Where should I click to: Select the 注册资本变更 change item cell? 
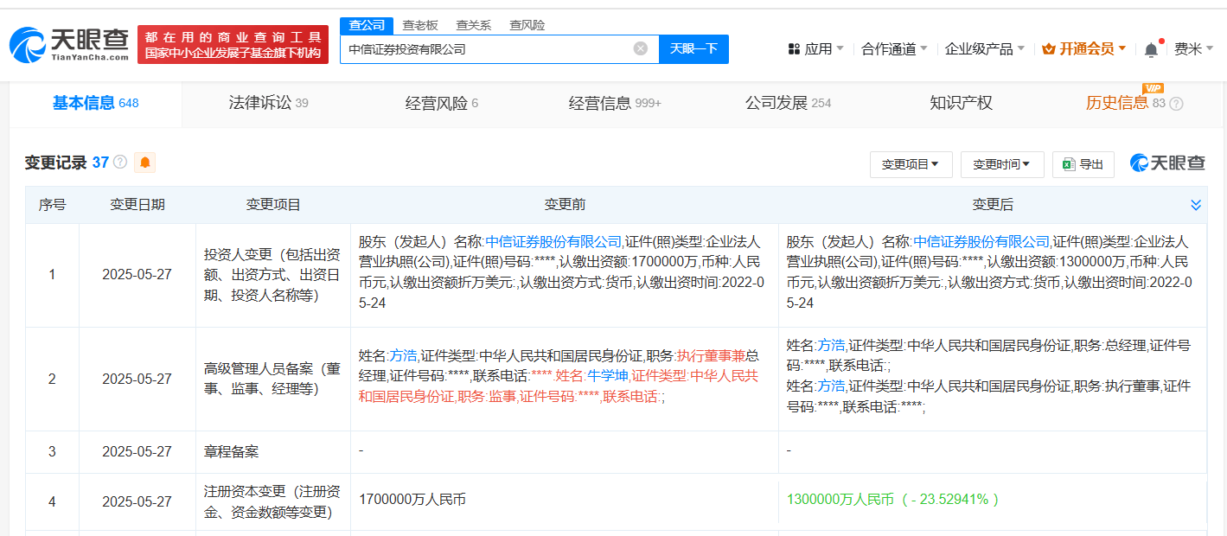[x=273, y=501]
